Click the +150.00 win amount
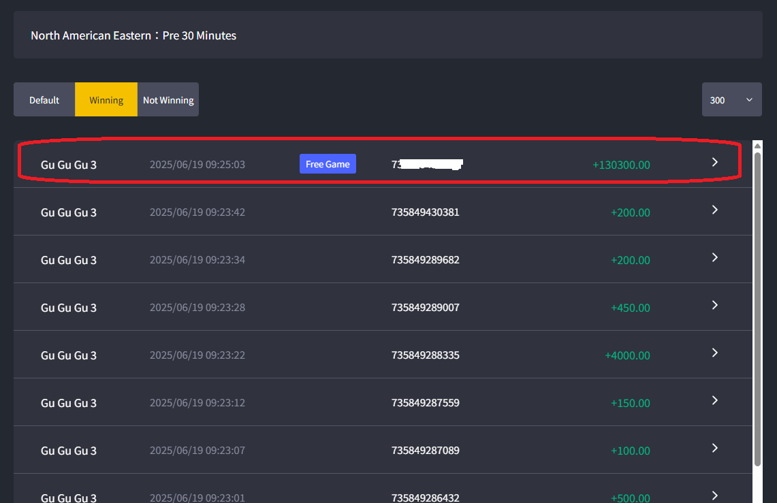This screenshot has width=777, height=503. coord(631,403)
